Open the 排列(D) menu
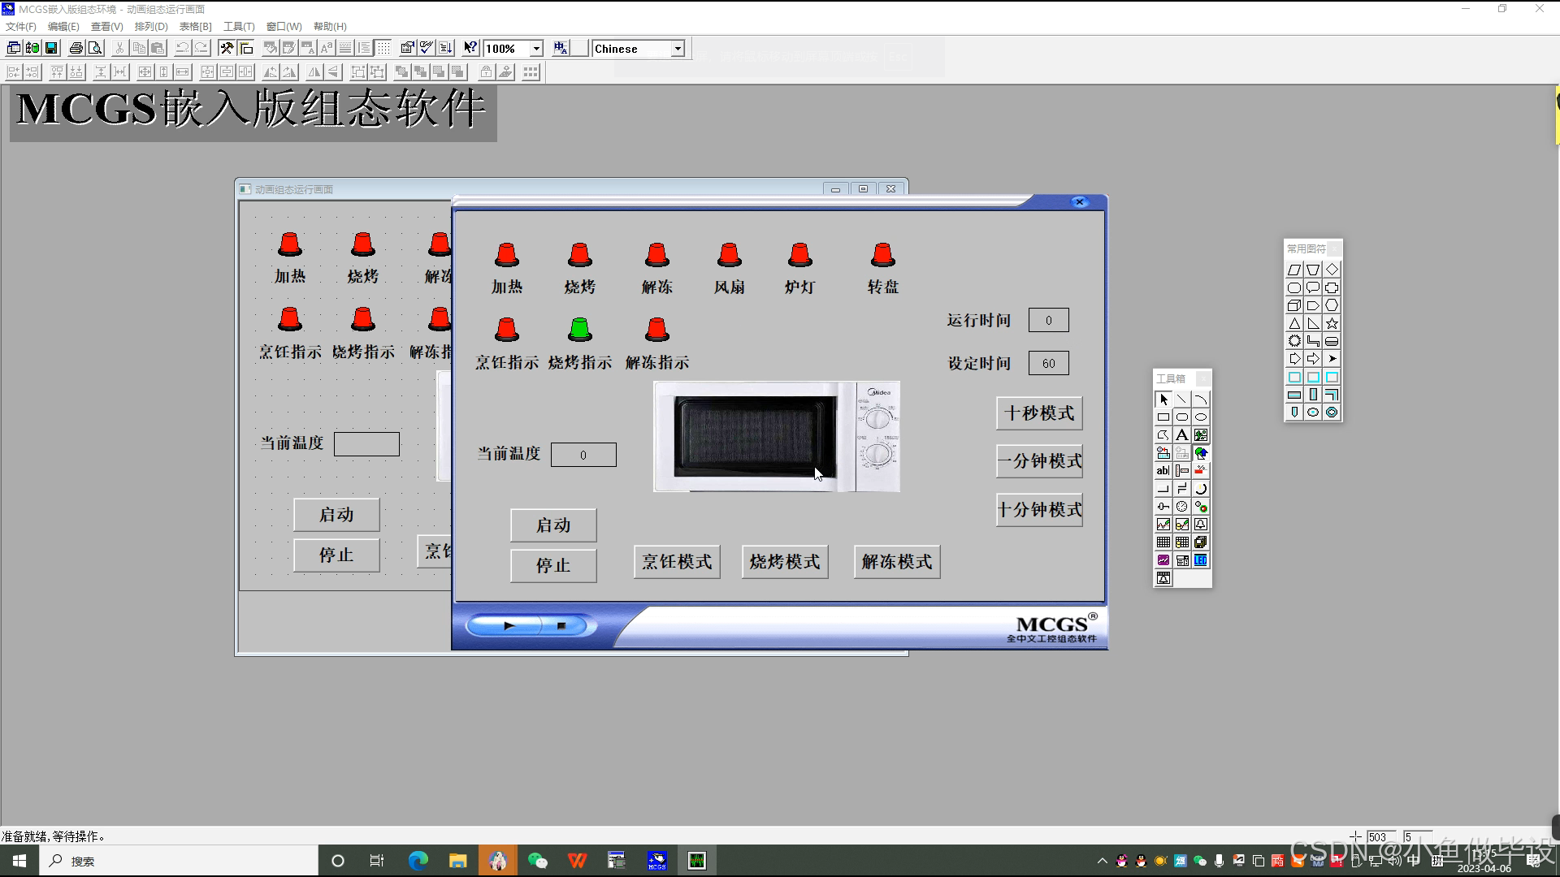The height and width of the screenshot is (877, 1560). [151, 26]
